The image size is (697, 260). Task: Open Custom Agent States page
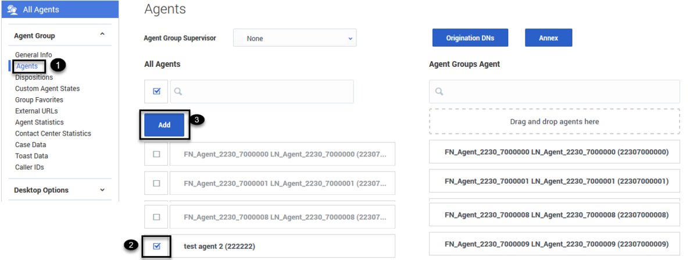(48, 88)
